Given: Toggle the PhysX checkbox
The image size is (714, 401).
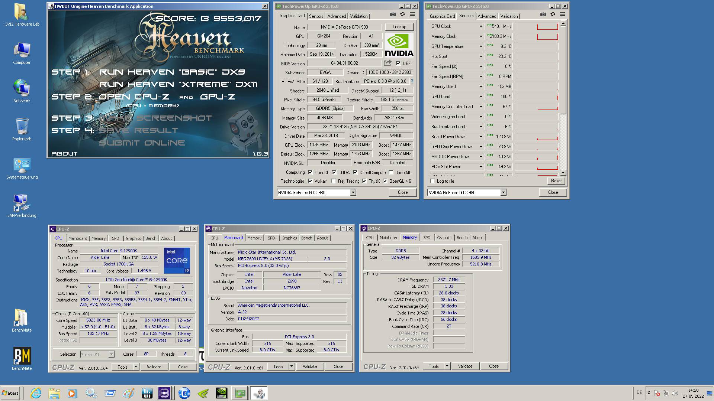Looking at the screenshot, I should (x=364, y=181).
